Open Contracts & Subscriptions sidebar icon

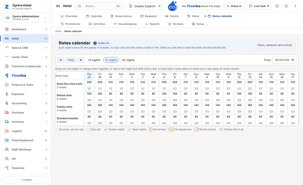point(7,66)
